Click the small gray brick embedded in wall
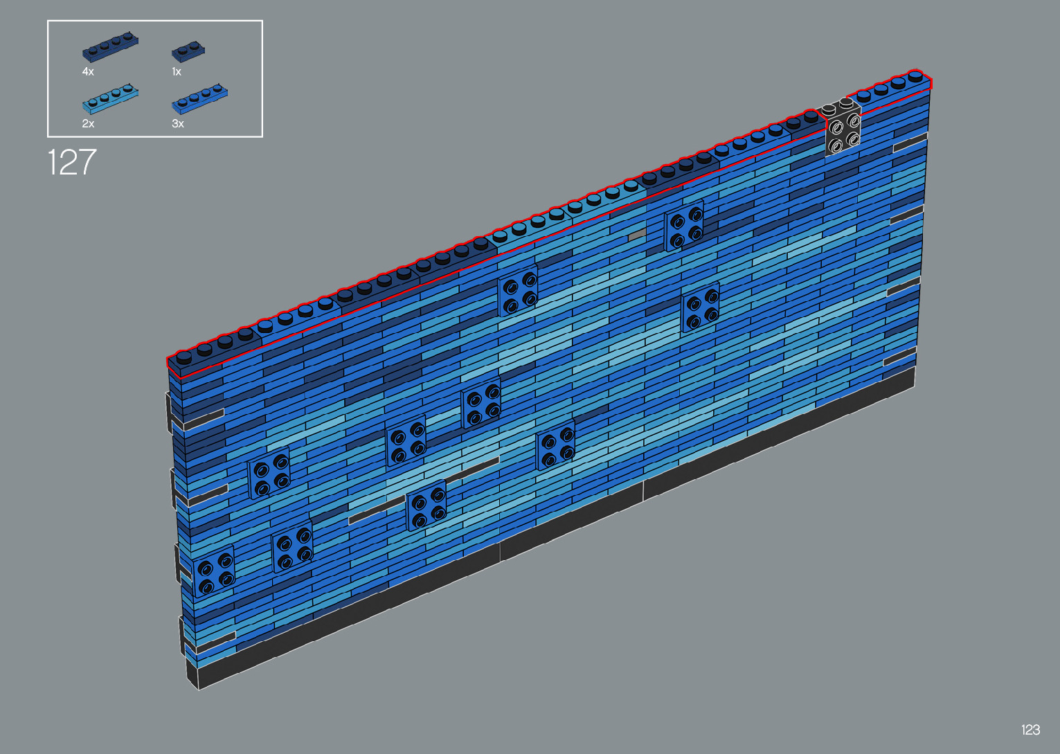Viewport: 1060px width, 754px height. 636,235
